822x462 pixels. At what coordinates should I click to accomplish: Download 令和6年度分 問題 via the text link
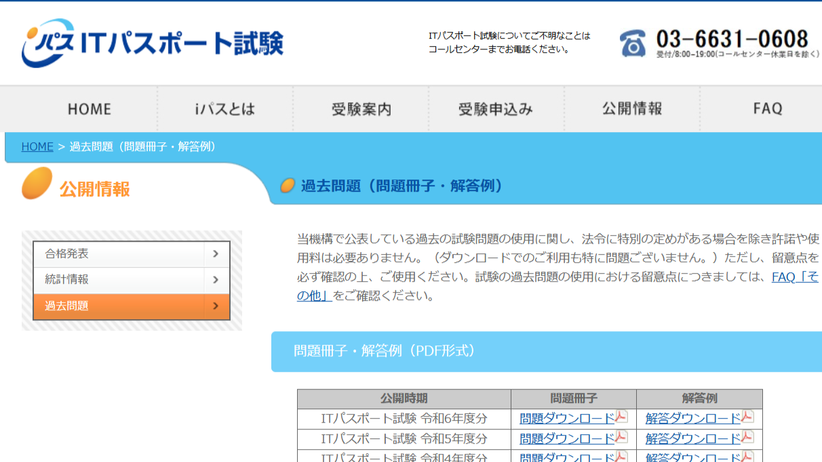coord(567,419)
